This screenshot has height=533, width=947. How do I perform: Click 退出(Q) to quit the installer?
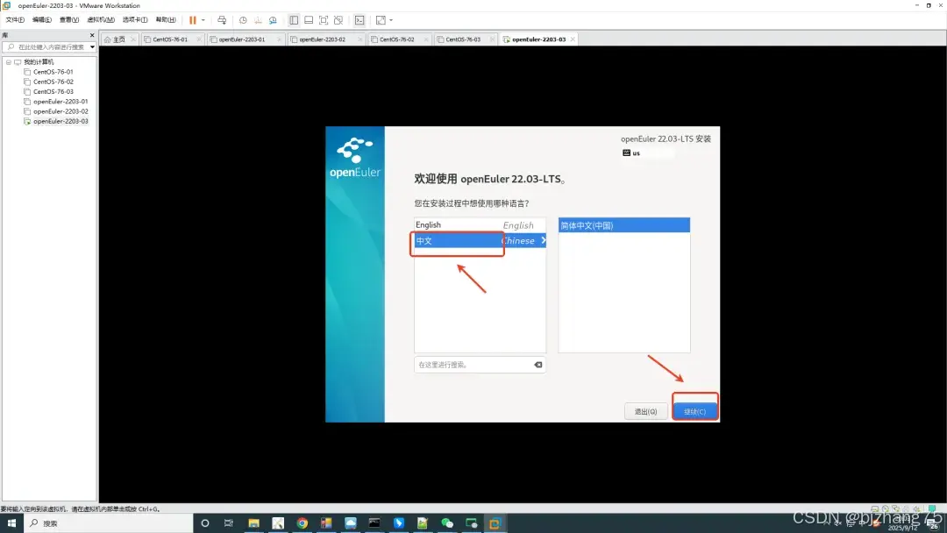click(x=646, y=410)
